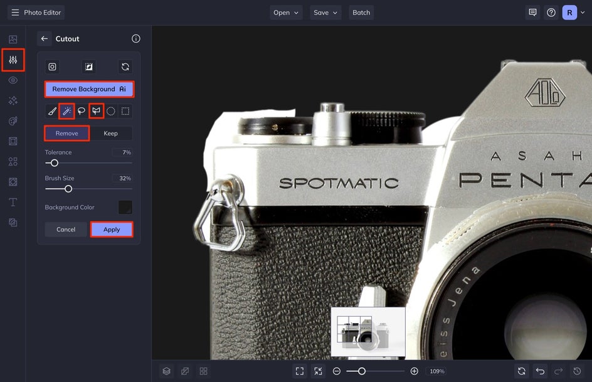
Task: Select the magic wand cutout tool
Action: point(67,111)
